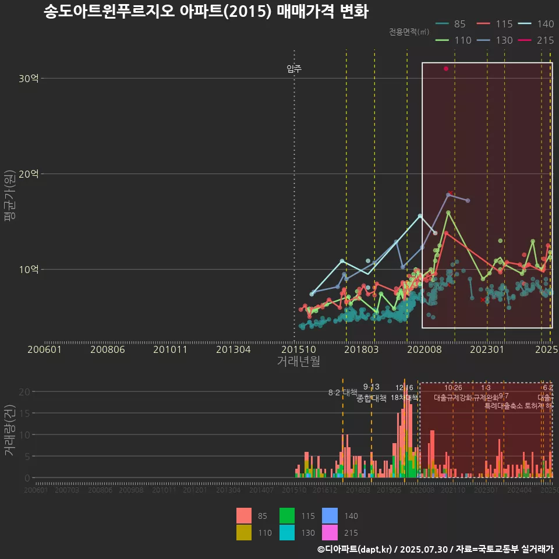Click the '202110' label on volume chart axis
559x559 pixels.
(x=453, y=490)
